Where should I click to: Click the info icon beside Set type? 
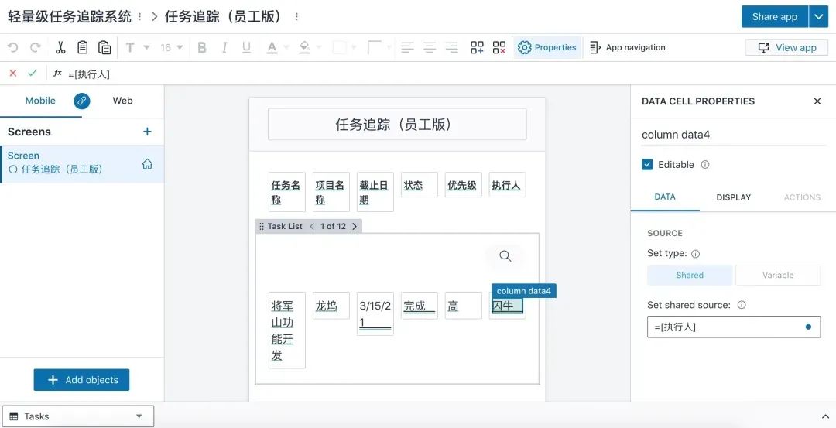click(x=695, y=254)
